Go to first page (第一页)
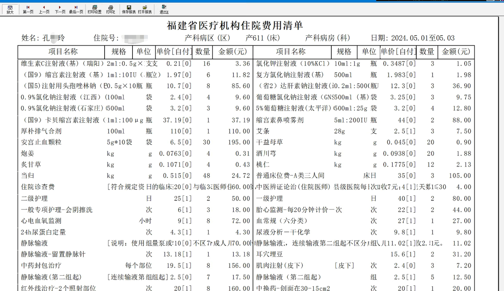504x291 pixels. click(28, 9)
